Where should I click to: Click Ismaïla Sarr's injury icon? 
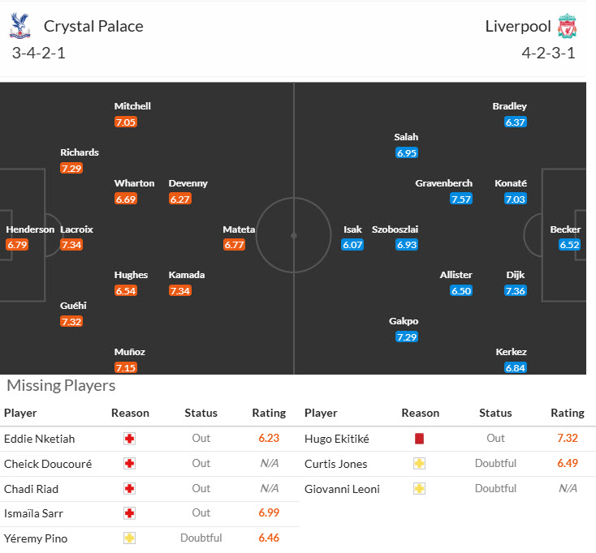[129, 514]
